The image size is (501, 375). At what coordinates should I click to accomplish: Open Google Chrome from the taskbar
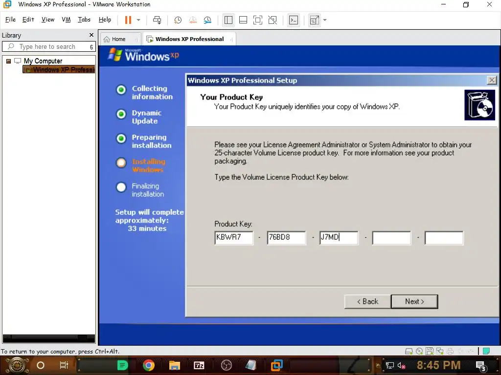pyautogui.click(x=149, y=365)
